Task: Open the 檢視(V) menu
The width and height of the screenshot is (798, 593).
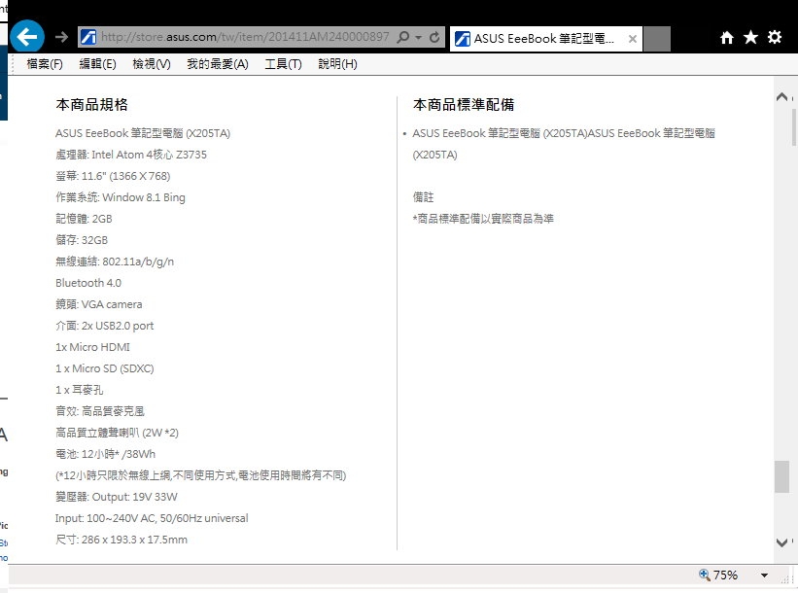Action: click(x=152, y=64)
